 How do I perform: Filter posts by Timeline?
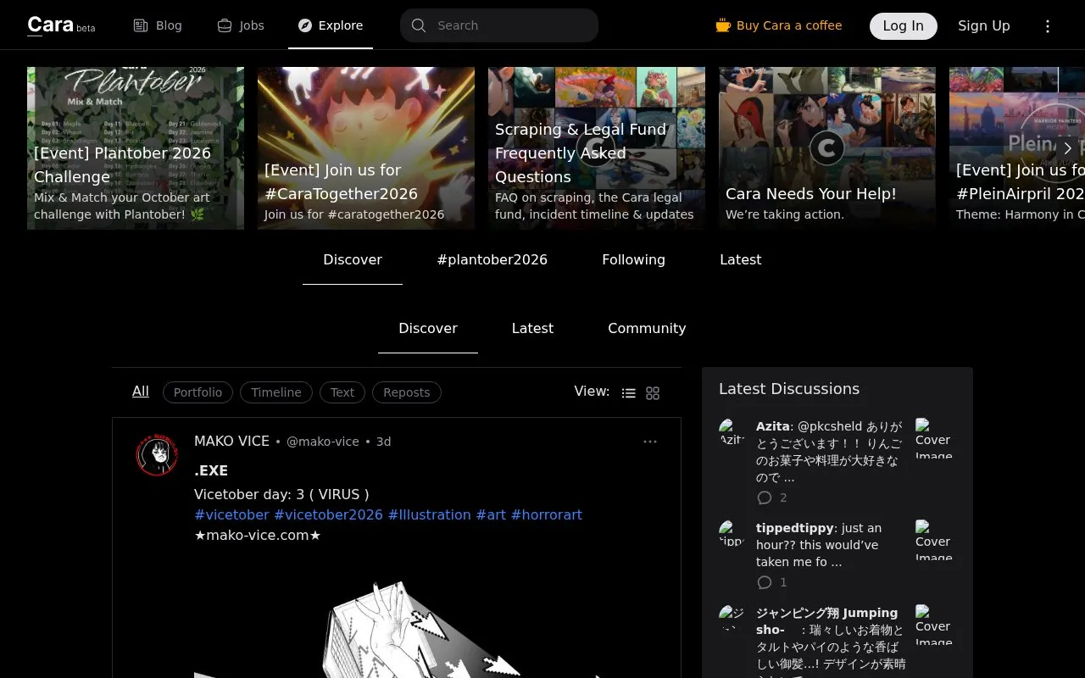pos(276,392)
